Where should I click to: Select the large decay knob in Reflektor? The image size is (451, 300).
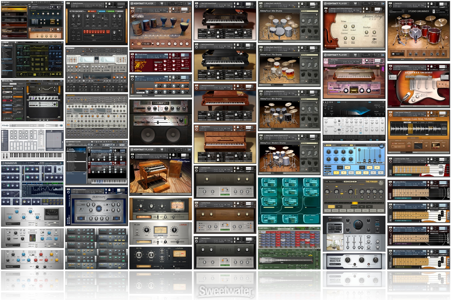pos(358,225)
